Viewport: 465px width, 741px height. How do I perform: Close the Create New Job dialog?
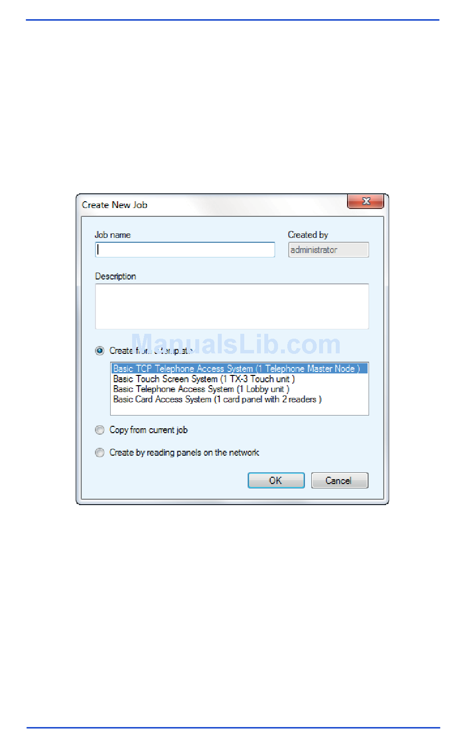click(x=366, y=201)
